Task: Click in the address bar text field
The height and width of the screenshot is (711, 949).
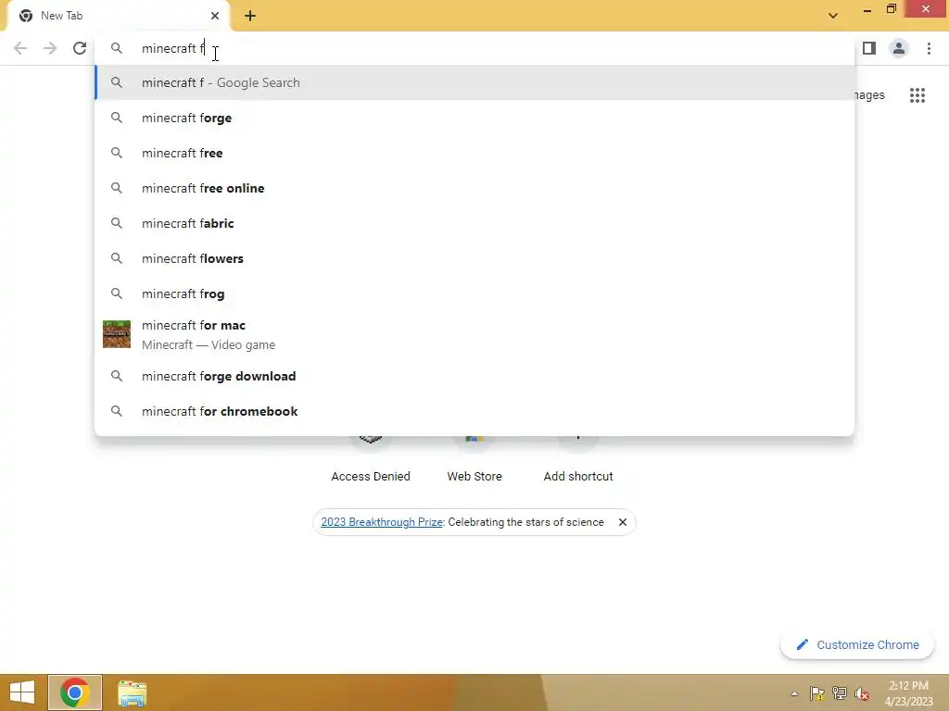Action: (474, 48)
